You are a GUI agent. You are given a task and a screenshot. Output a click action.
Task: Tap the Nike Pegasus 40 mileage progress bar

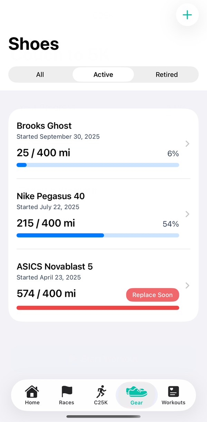98,235
